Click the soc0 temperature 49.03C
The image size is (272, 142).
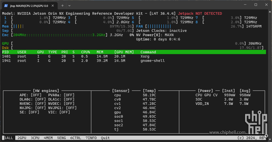[149, 116]
